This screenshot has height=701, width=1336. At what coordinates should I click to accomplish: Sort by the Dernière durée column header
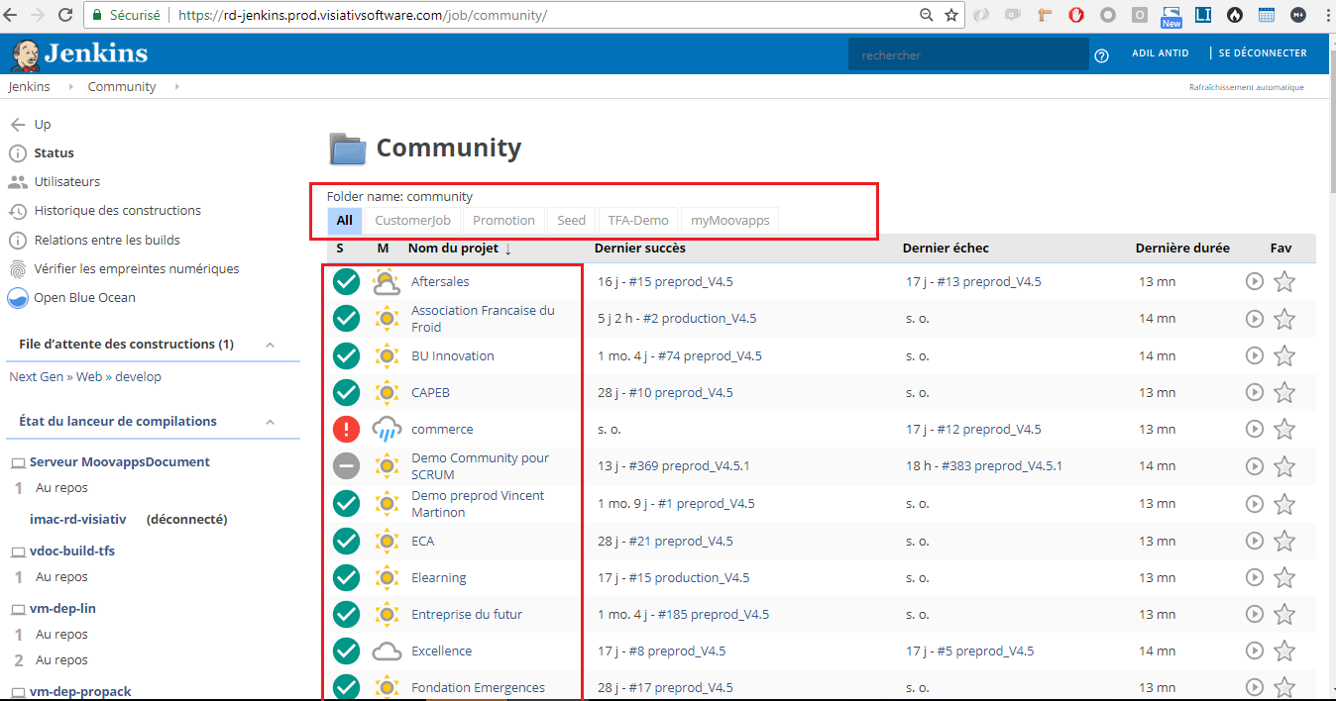[1182, 249]
